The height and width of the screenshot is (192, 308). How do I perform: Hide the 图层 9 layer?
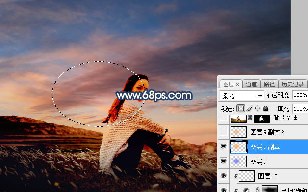coord(223,161)
